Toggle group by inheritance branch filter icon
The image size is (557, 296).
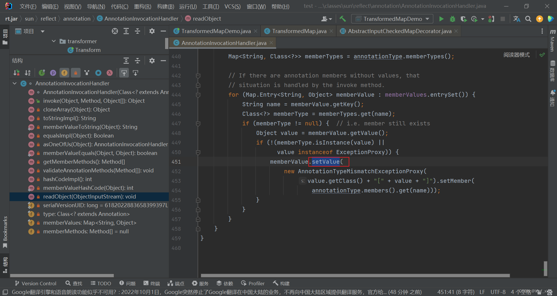point(87,73)
